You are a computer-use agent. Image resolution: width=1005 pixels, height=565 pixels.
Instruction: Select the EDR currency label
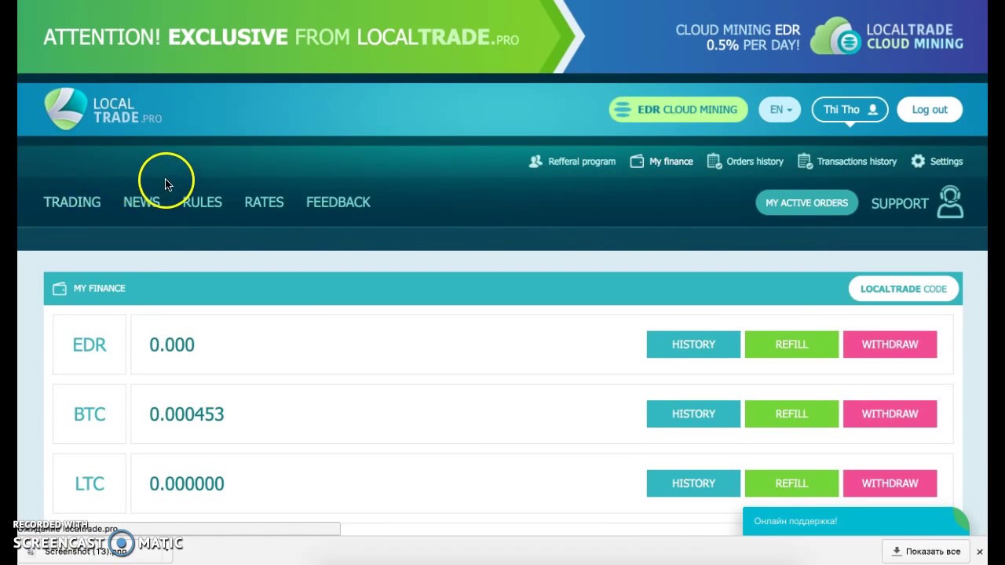click(90, 344)
